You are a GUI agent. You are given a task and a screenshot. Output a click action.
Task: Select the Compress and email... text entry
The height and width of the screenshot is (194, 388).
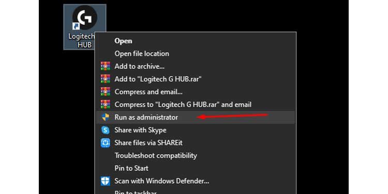pos(148,92)
